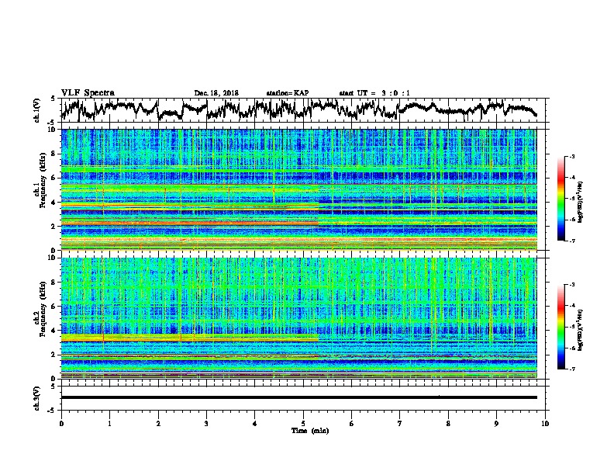Click the ch.2 colorbar "log(PSD)" label
The height and width of the screenshot is (475, 614).
[x=581, y=331]
